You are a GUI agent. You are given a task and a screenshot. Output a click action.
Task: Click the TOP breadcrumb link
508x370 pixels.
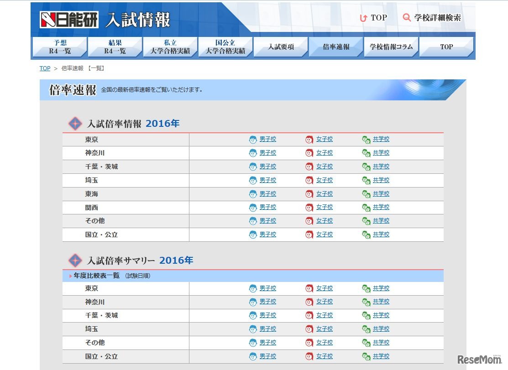[44, 68]
